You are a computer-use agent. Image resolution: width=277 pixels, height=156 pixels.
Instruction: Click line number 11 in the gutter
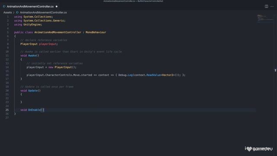click(x=7, y=55)
